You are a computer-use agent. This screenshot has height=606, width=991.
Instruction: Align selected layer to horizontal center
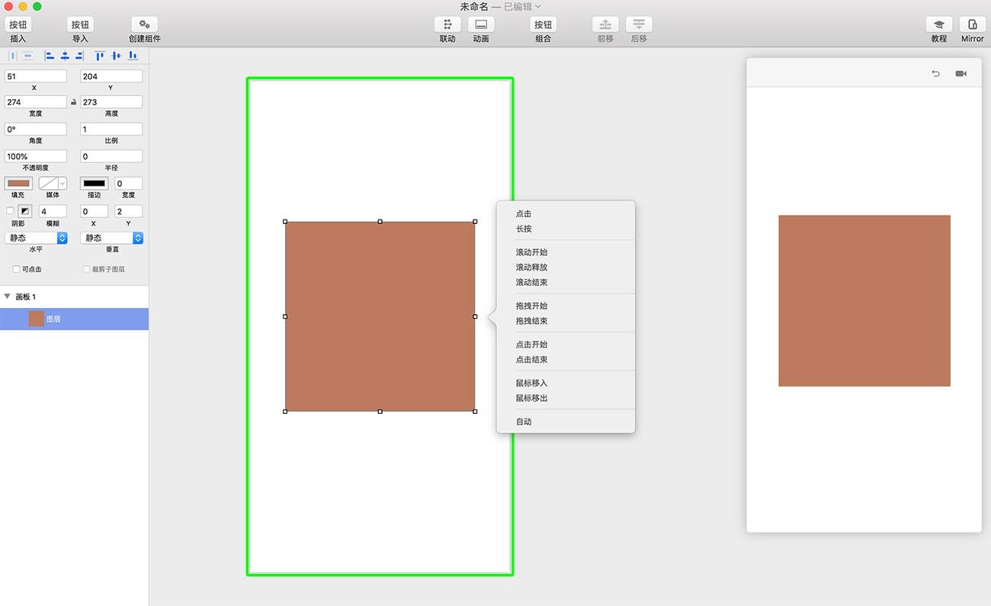click(x=65, y=56)
